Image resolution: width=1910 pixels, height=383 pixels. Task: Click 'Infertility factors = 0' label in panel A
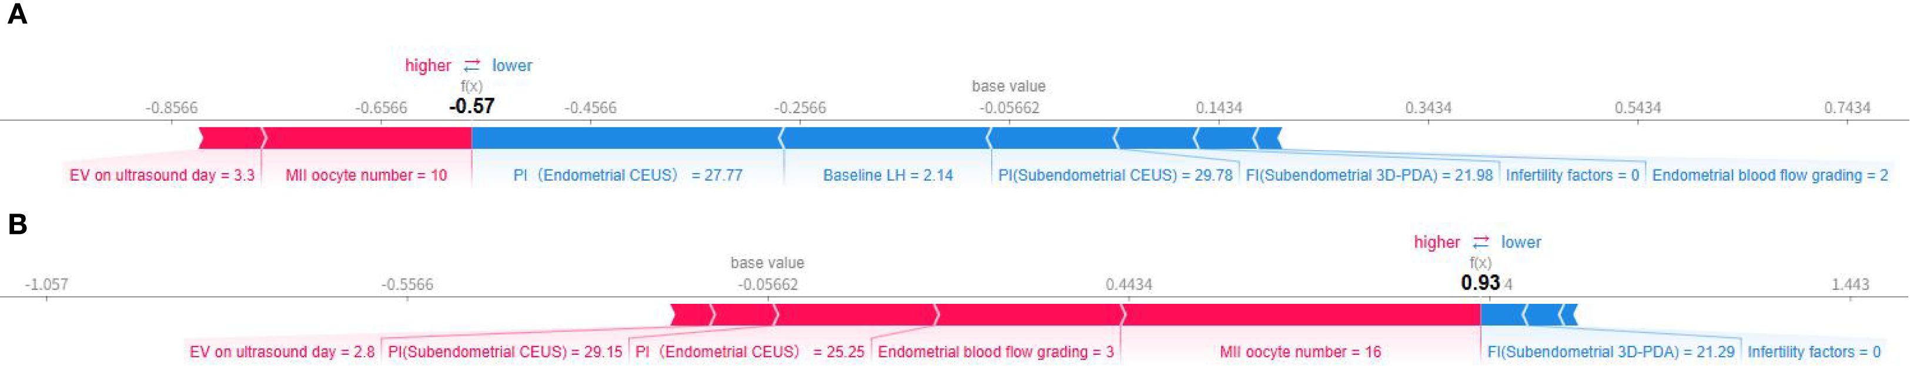(x=1572, y=175)
